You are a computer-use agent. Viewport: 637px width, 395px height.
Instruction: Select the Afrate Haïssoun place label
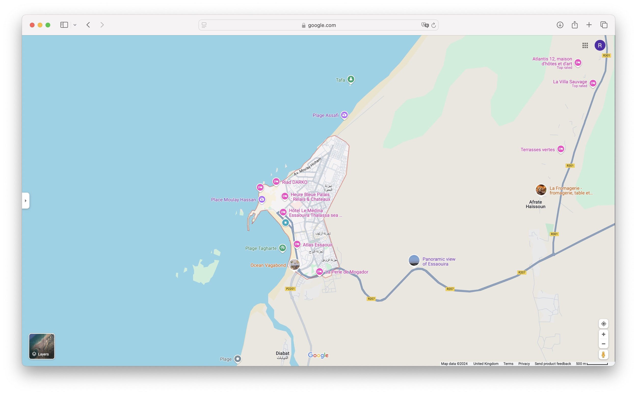click(535, 204)
